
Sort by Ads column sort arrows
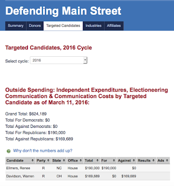(167, 160)
